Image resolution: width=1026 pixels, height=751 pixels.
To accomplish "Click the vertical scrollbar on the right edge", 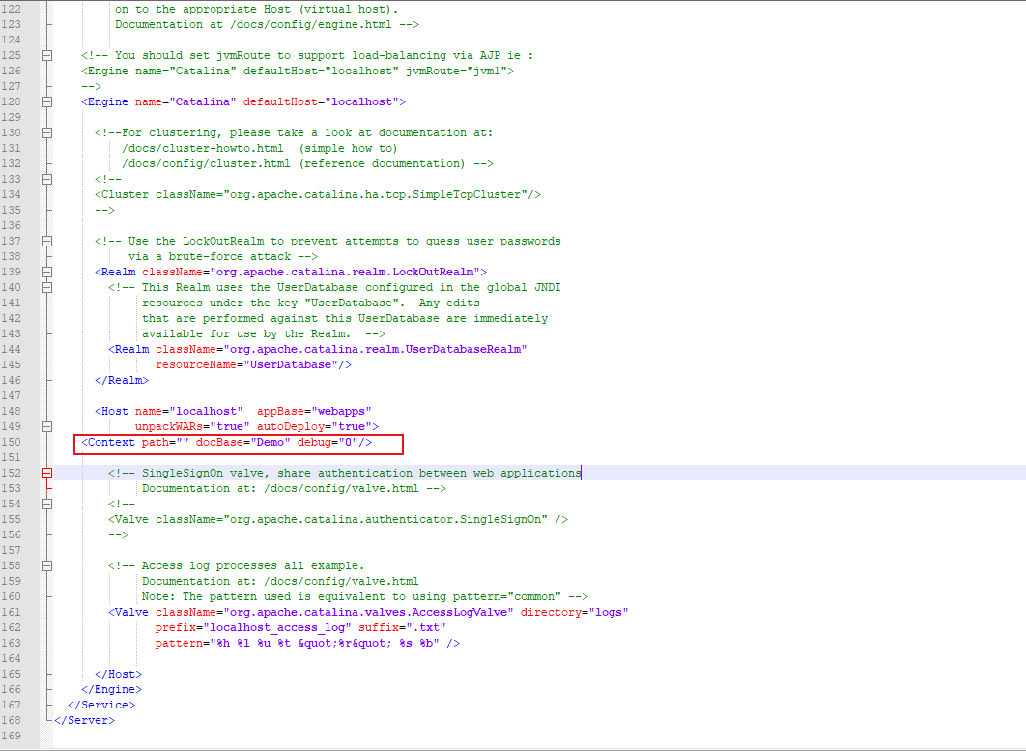I will click(1018, 387).
